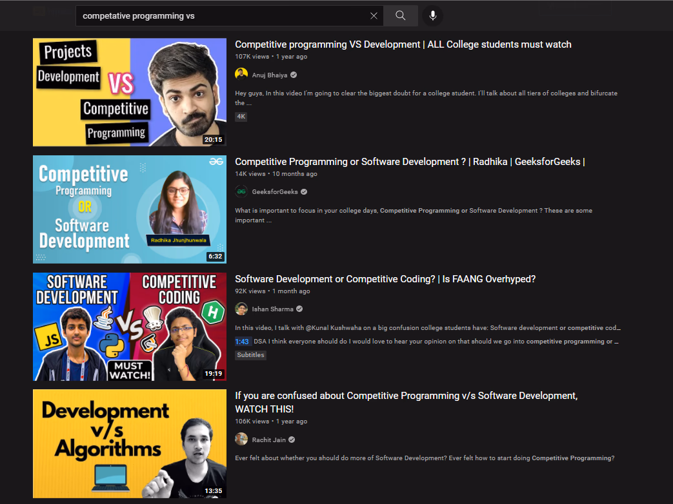This screenshot has height=504, width=673.
Task: Click the 4K quality badge
Action: click(x=241, y=116)
